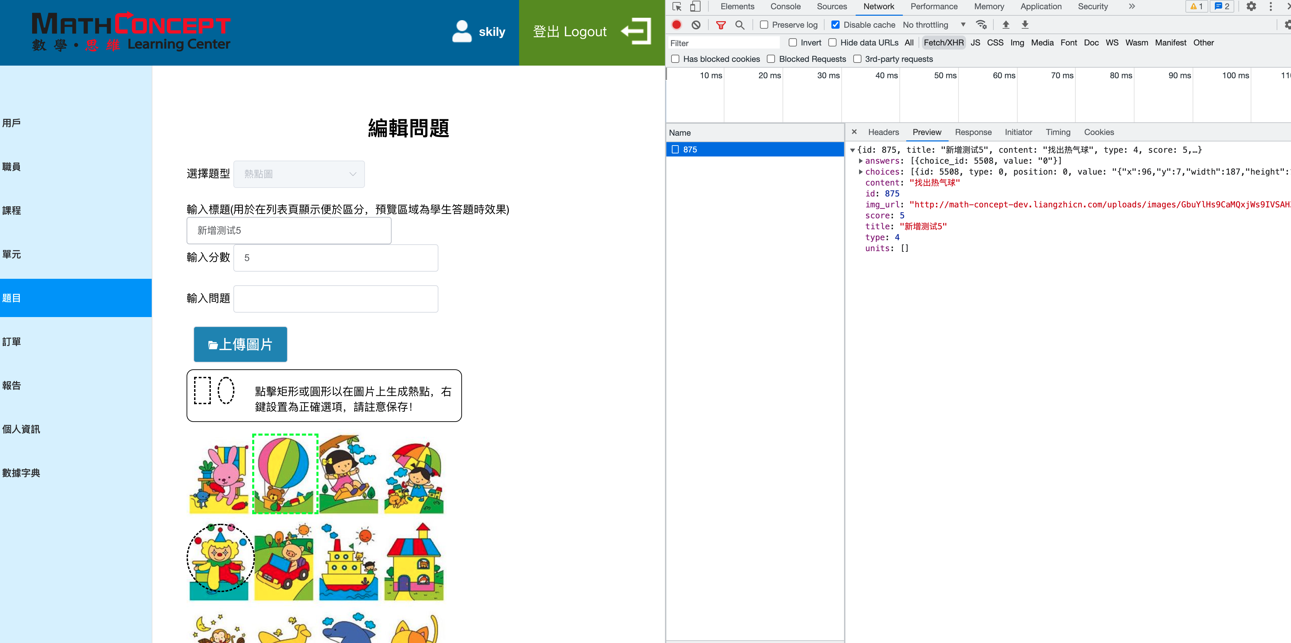Enable the Invert filter checkbox
This screenshot has height=643, width=1291.
792,43
